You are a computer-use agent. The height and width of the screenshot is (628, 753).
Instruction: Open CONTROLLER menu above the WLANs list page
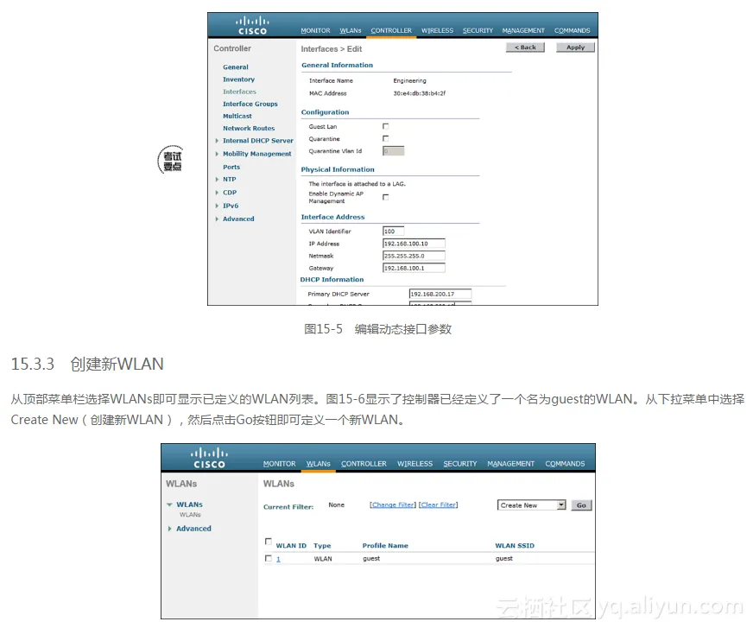click(x=364, y=464)
